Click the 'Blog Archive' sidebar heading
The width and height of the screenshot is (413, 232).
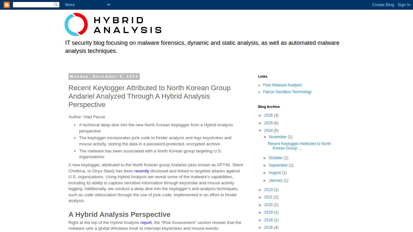coord(269,107)
